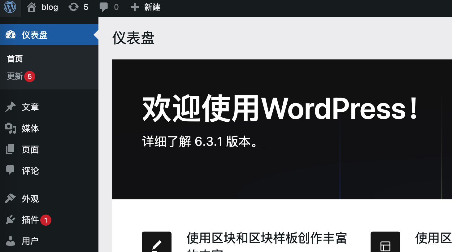Click the updates refresh icon in admin bar
Viewport: 452px width, 252px height.
(x=73, y=7)
